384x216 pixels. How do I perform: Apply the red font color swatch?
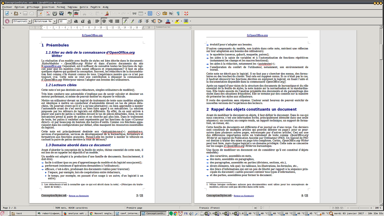(x=168, y=21)
